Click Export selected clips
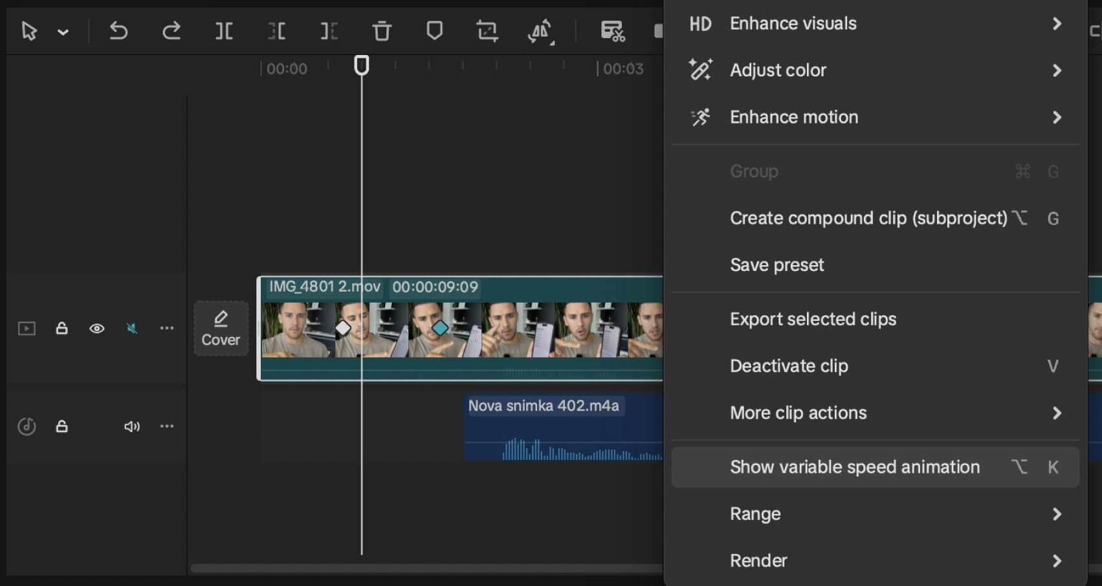This screenshot has width=1102, height=586. click(813, 319)
